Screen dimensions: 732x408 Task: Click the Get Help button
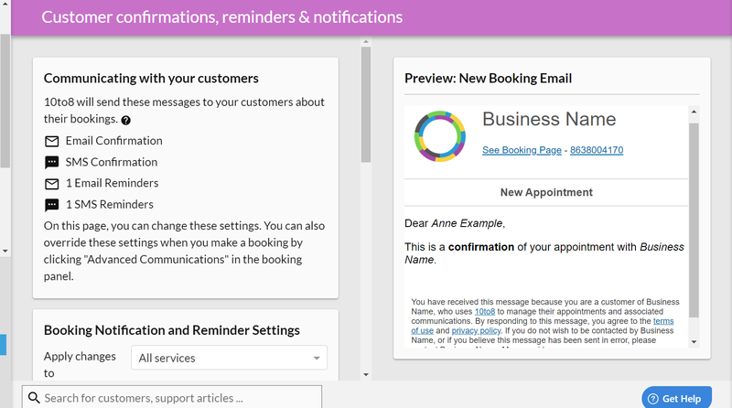[676, 398]
